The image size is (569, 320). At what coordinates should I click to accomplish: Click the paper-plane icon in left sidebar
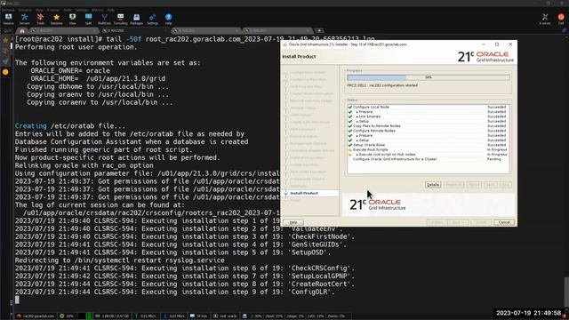(5, 61)
